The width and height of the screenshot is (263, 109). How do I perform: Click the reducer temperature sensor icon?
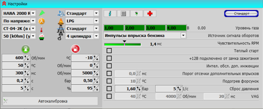click(41, 36)
